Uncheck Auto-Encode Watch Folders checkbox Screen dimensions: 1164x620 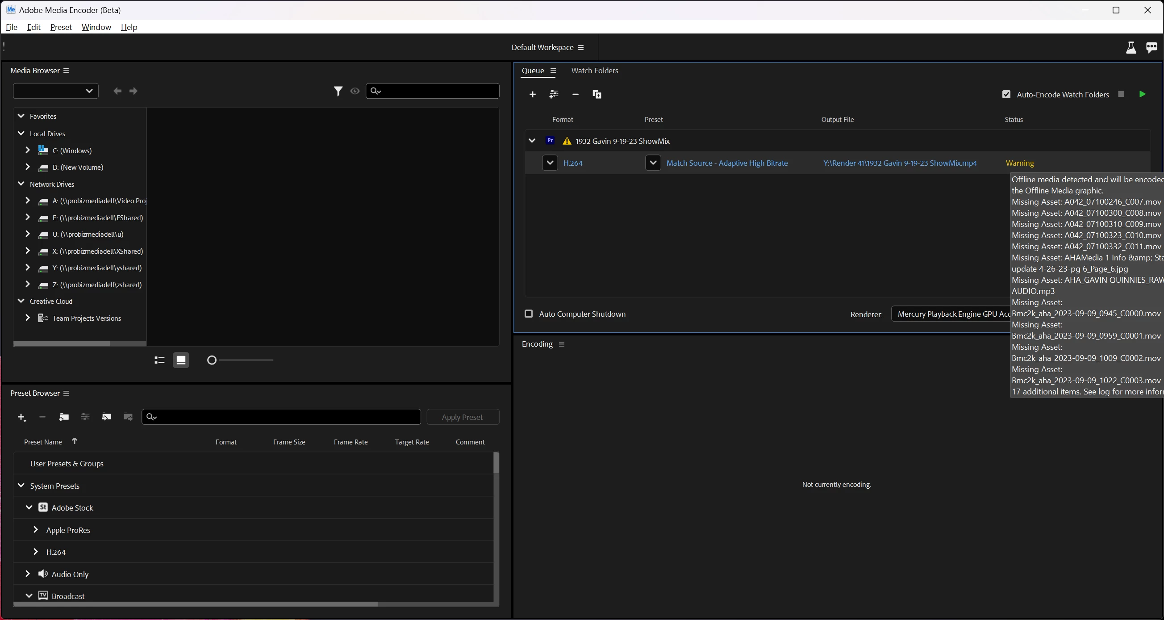point(1006,95)
